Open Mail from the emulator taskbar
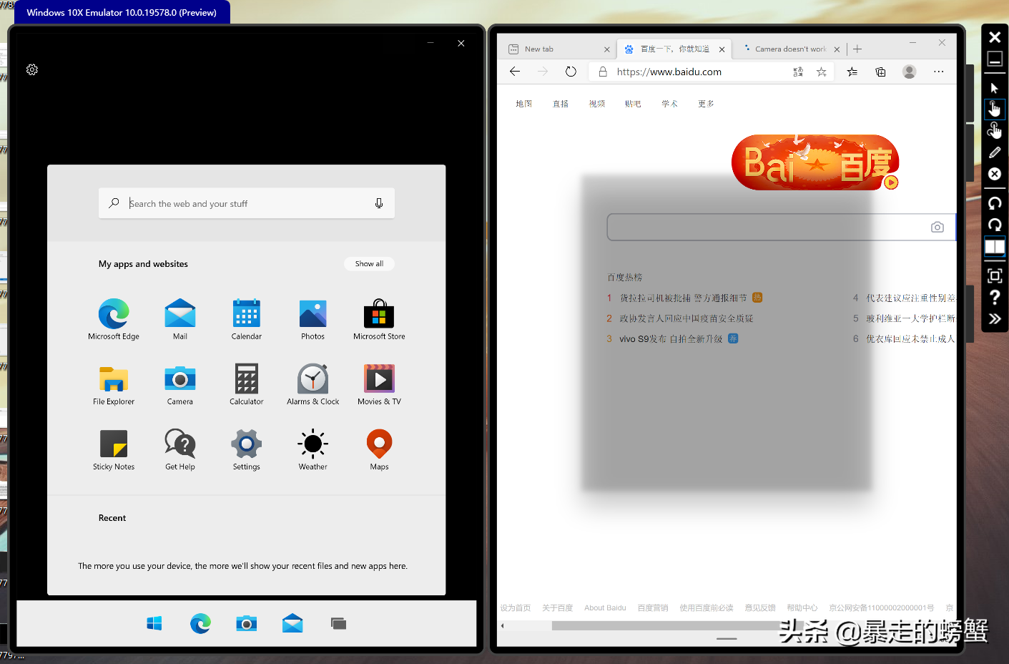Screen dimensions: 1009x664 pyautogui.click(x=292, y=624)
